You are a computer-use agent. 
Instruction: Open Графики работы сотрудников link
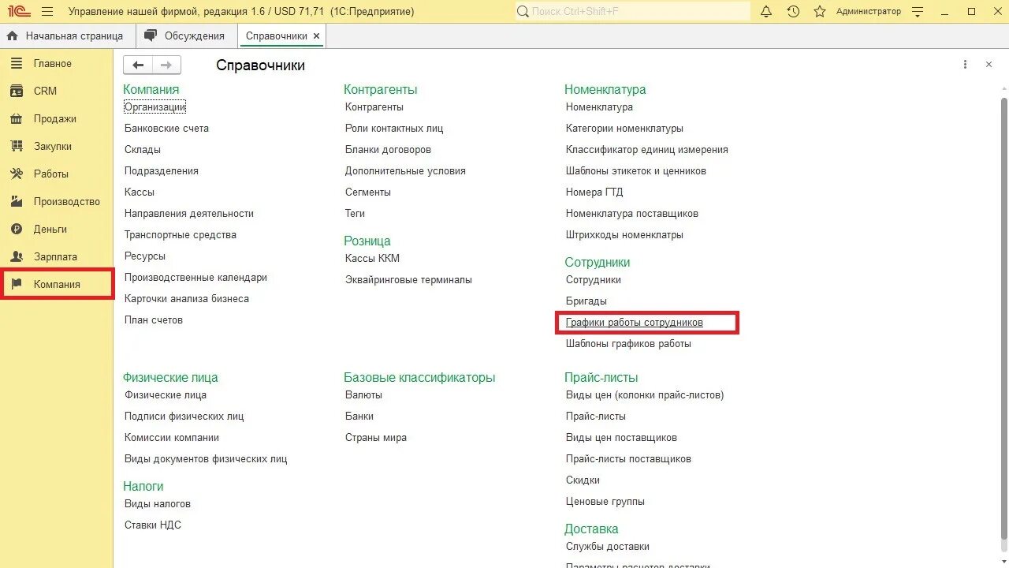point(635,322)
